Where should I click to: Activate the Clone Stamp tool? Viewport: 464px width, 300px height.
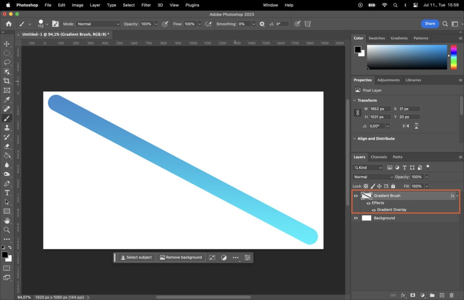tap(7, 128)
